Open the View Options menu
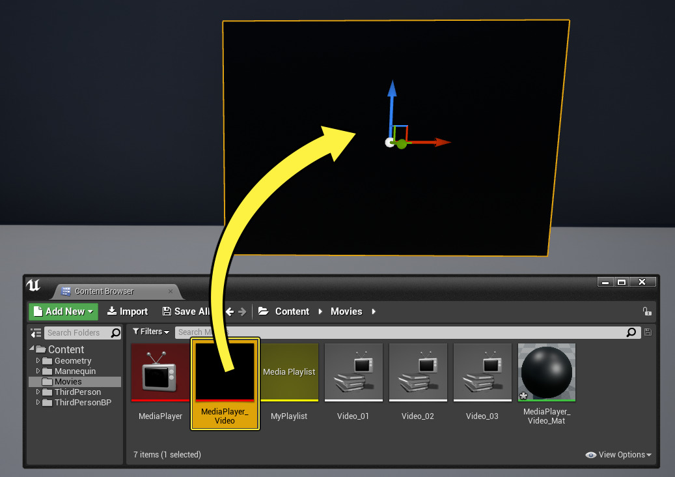The image size is (675, 477). pyautogui.click(x=618, y=455)
